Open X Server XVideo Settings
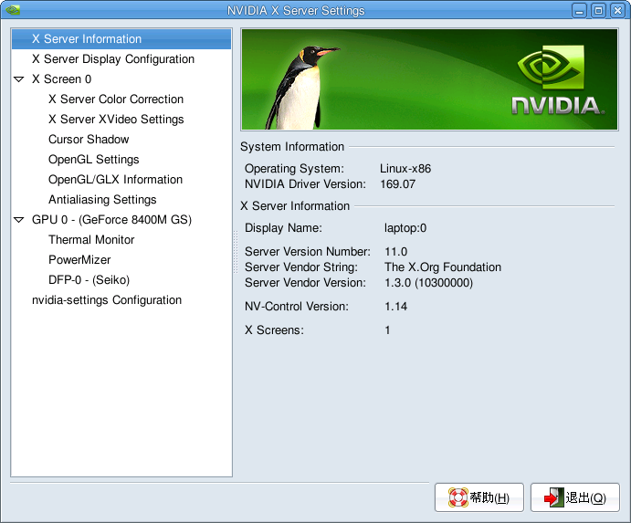This screenshot has width=631, height=523. [116, 120]
